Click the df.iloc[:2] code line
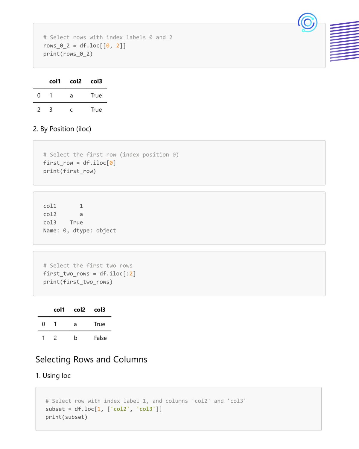The height and width of the screenshot is (449, 359). click(89, 274)
